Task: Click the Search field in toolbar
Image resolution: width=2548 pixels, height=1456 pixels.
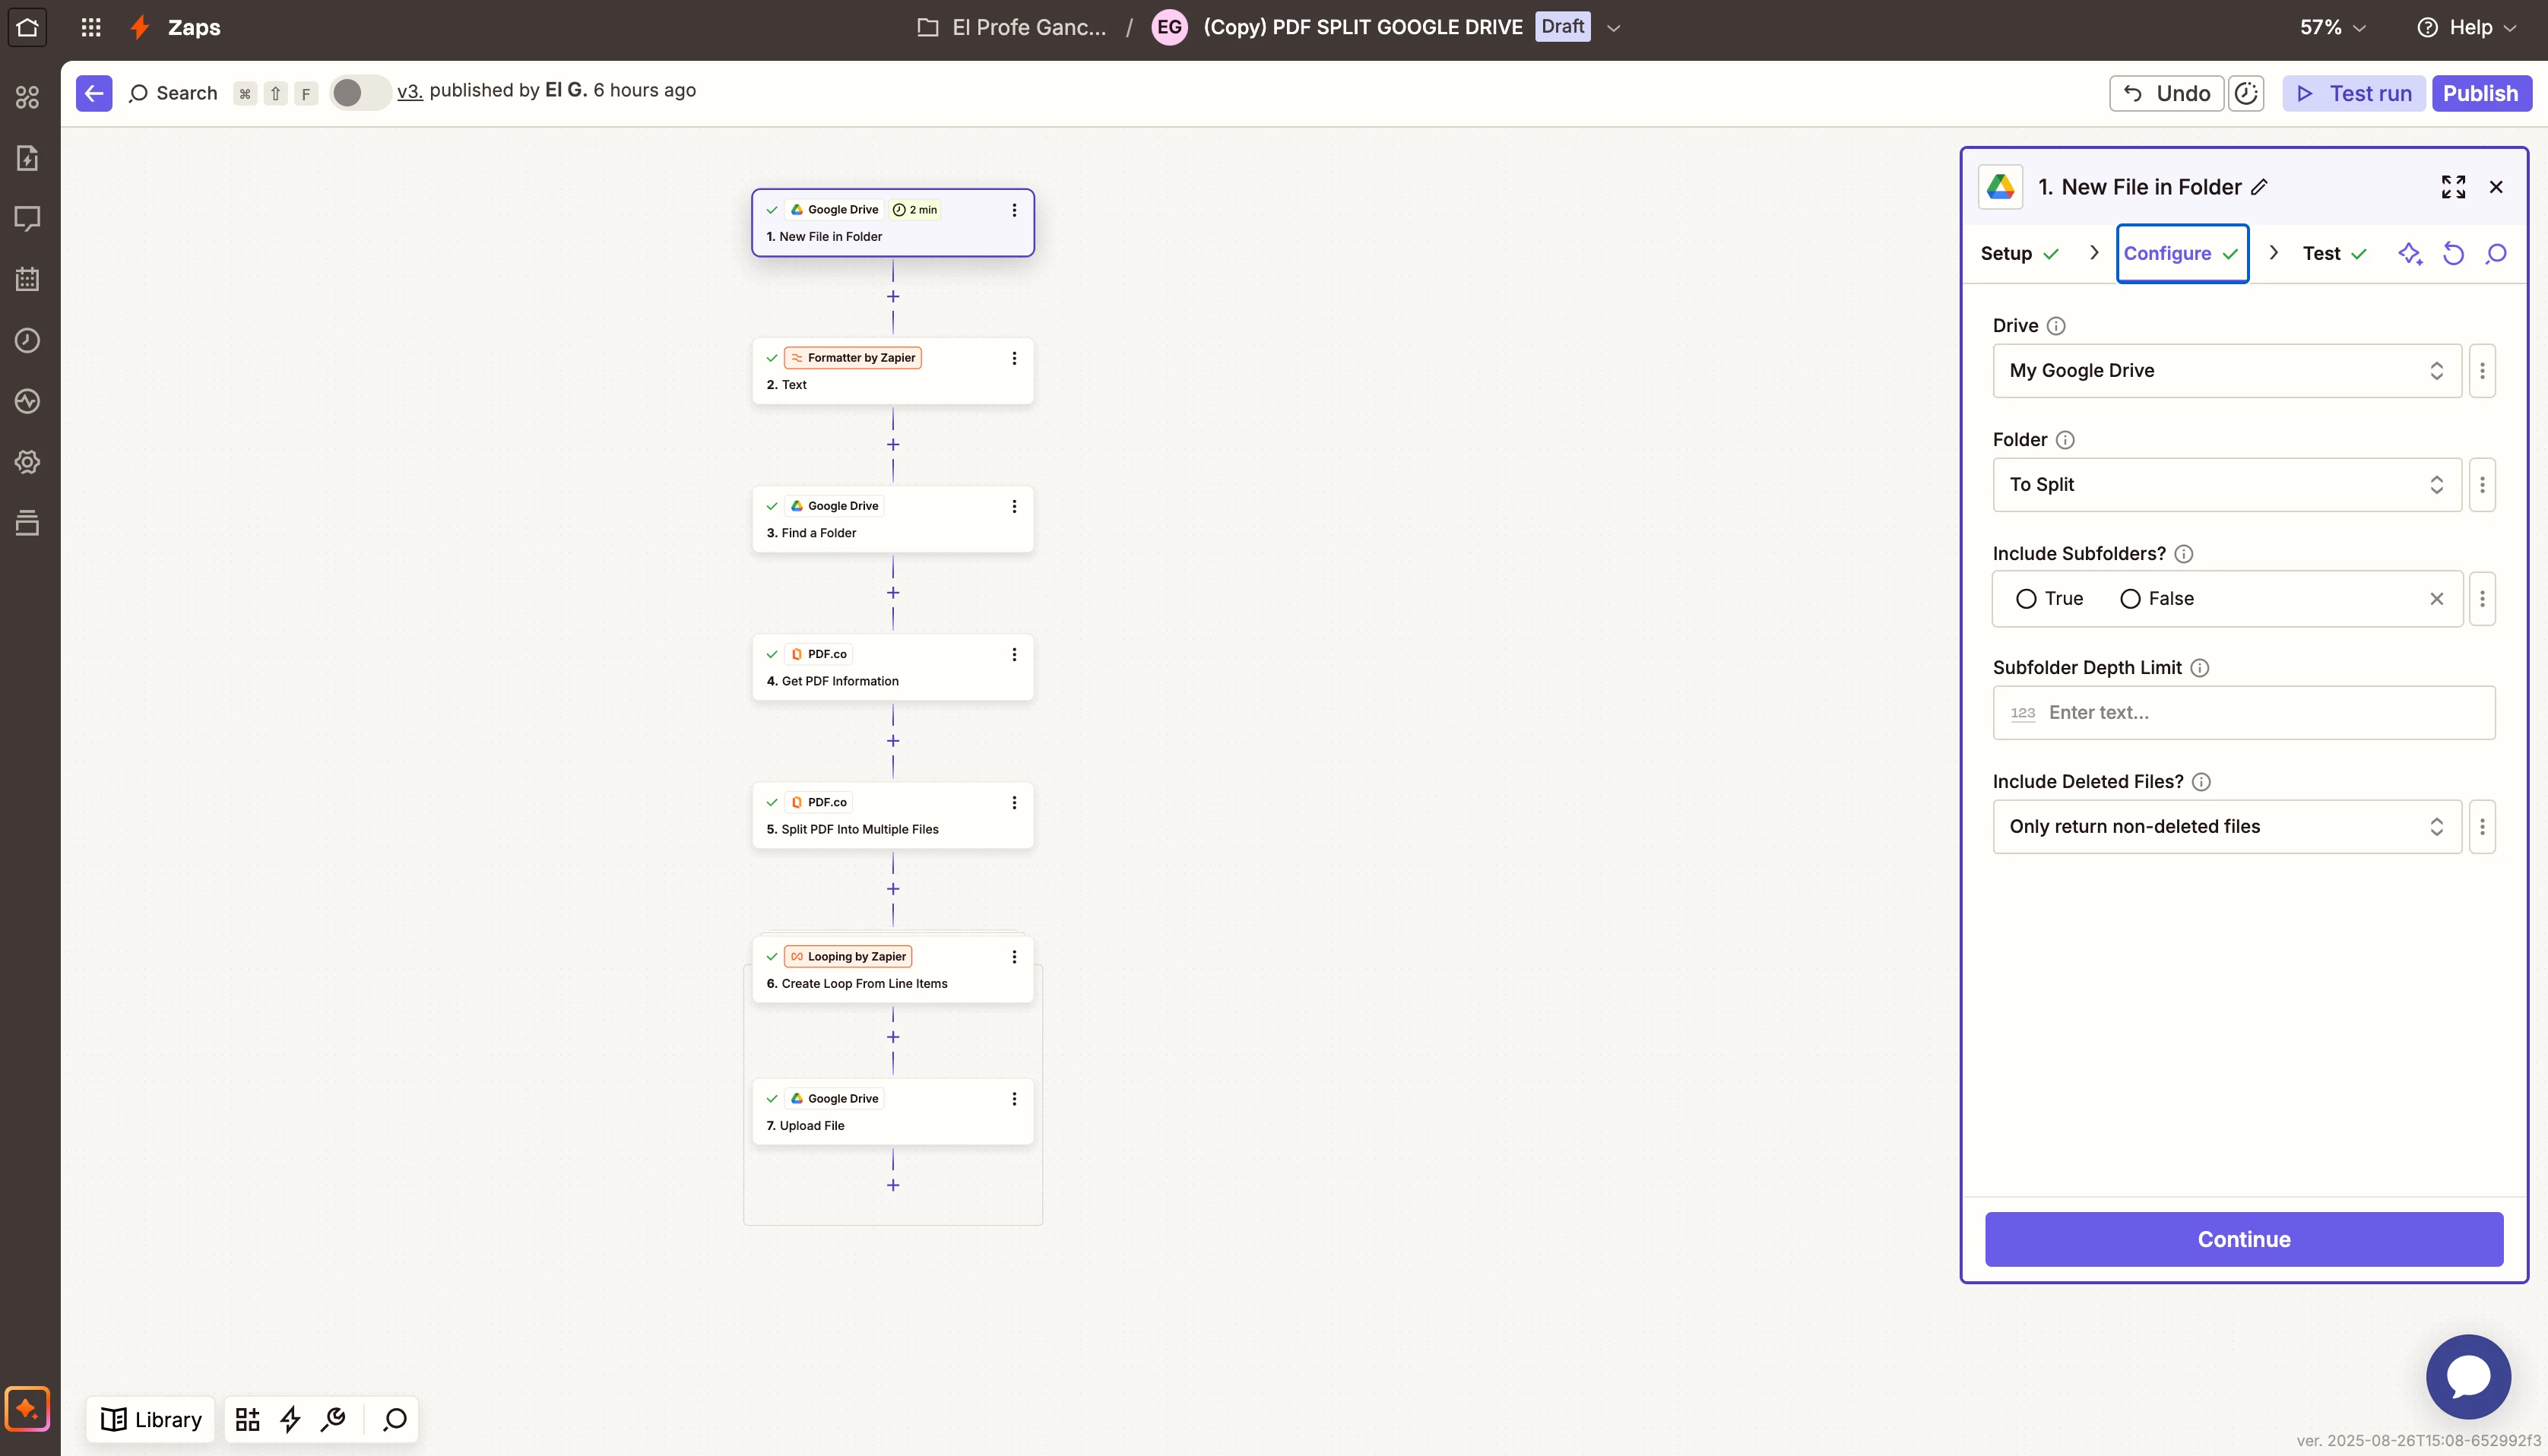Action: (173, 93)
